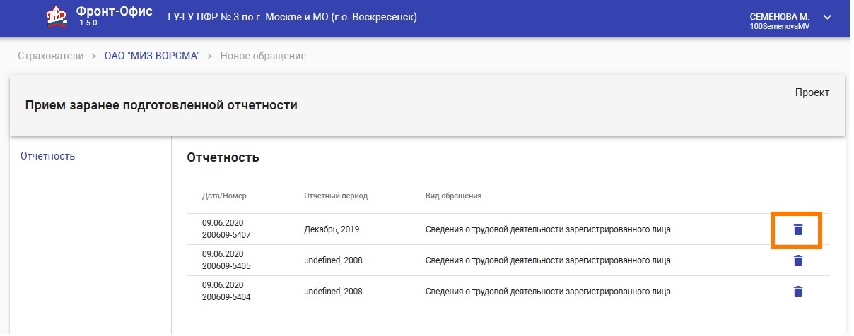854x336 pixels.
Task: Delete report 200609-5404 with trash icon
Action: 798,292
